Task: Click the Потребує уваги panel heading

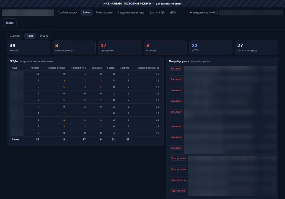Action: click(x=179, y=62)
